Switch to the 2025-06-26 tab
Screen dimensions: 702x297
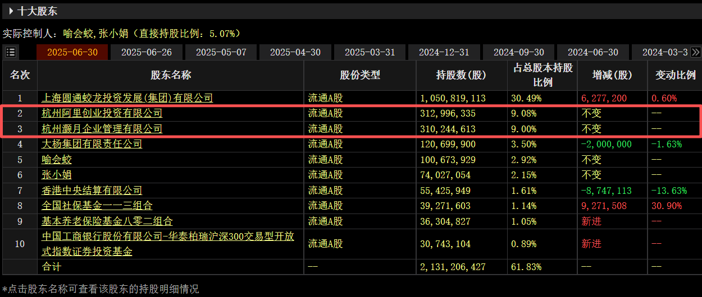(147, 52)
